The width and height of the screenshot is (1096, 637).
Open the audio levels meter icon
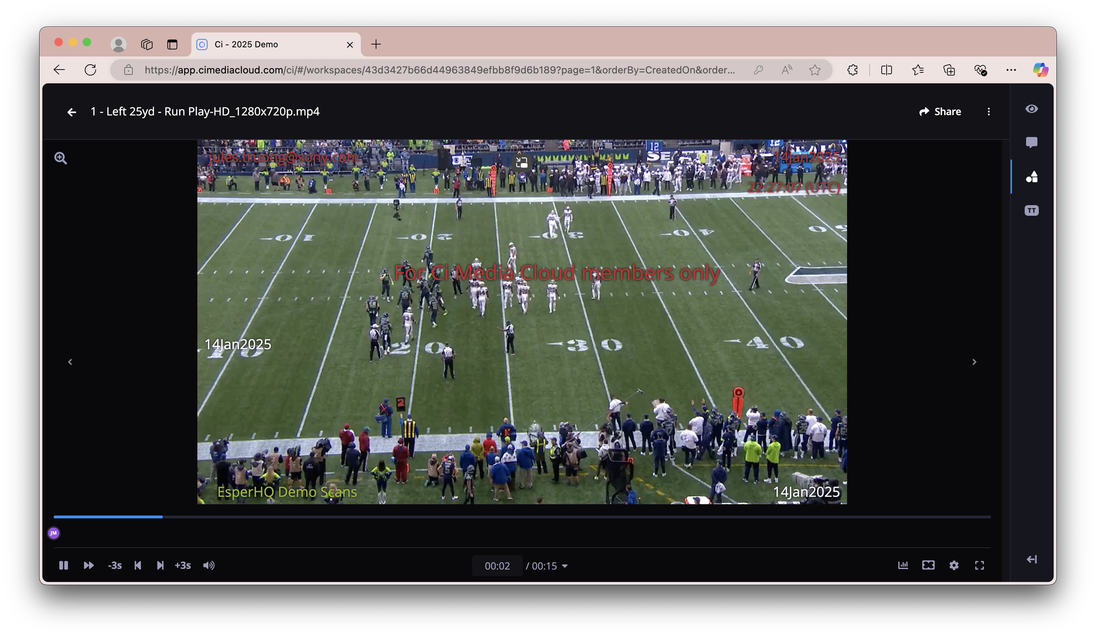pyautogui.click(x=903, y=565)
